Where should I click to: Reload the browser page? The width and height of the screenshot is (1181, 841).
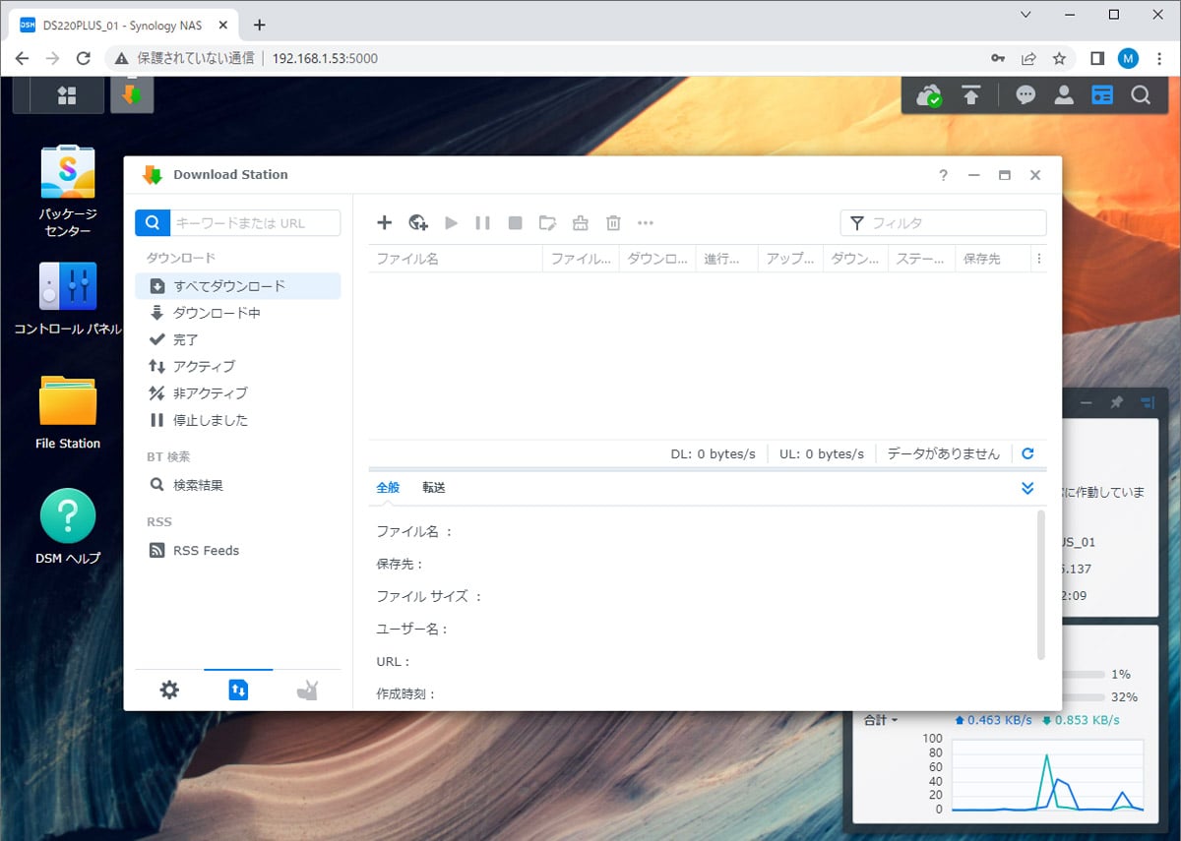(x=84, y=58)
